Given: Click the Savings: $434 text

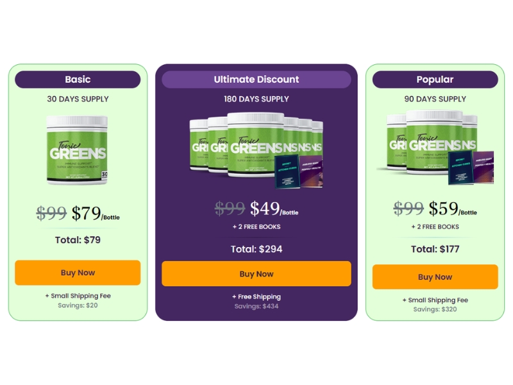Looking at the screenshot, I should [x=256, y=306].
